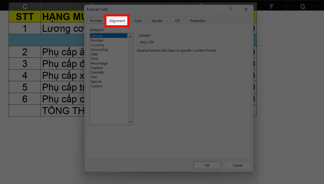Select column G header
Screen dimensions: 324x184
click(x=303, y=7)
